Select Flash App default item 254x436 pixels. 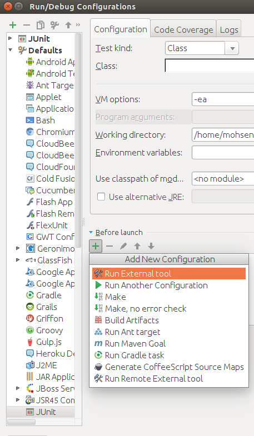[49, 202]
